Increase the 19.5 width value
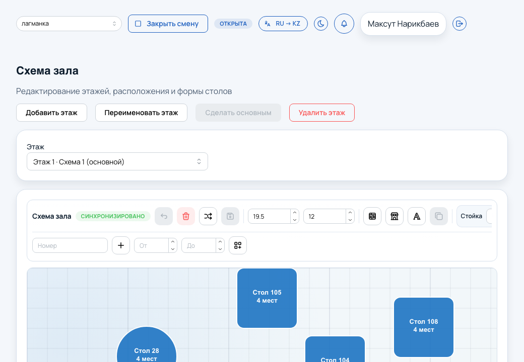The height and width of the screenshot is (362, 524). pyautogui.click(x=295, y=213)
